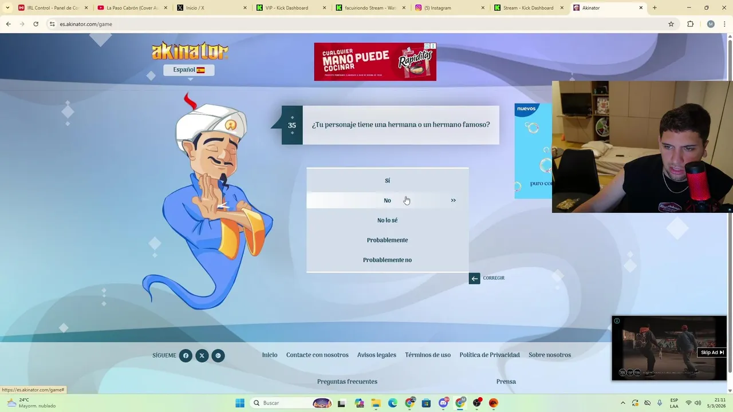Bookmark this page with the star
Image resolution: width=733 pixels, height=412 pixels.
[x=671, y=24]
